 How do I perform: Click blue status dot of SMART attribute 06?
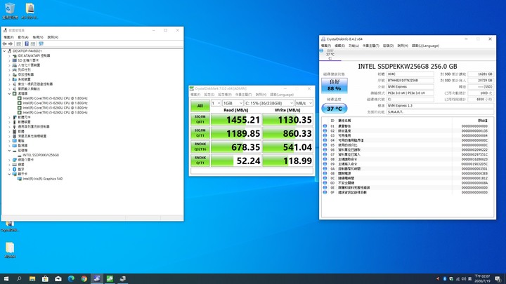(x=325, y=150)
